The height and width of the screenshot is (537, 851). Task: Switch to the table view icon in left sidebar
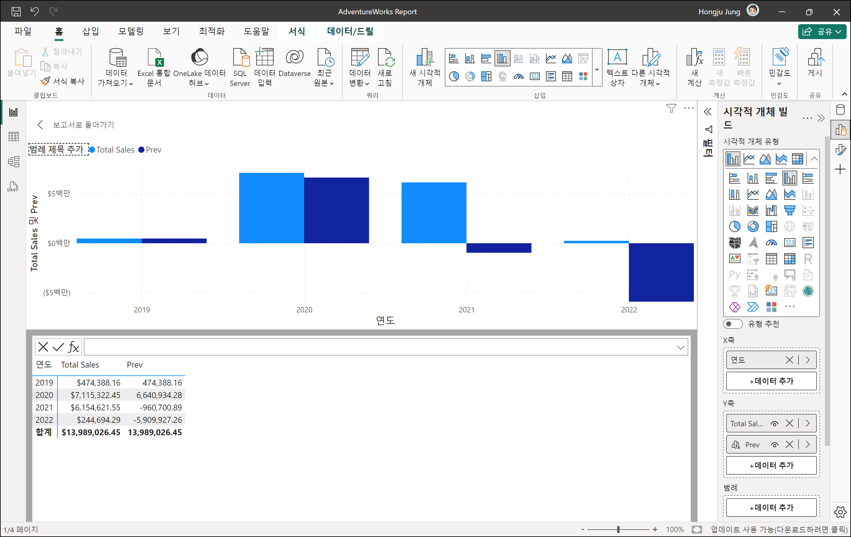(13, 136)
